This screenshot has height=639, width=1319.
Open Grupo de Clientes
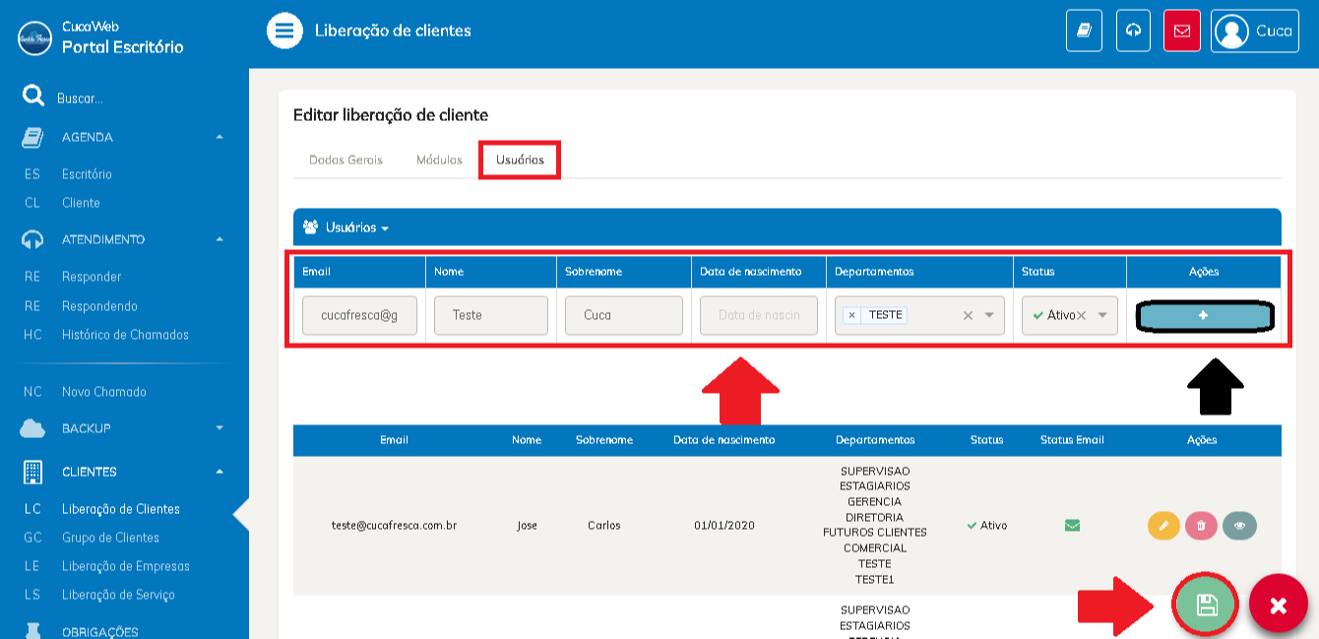(x=110, y=538)
